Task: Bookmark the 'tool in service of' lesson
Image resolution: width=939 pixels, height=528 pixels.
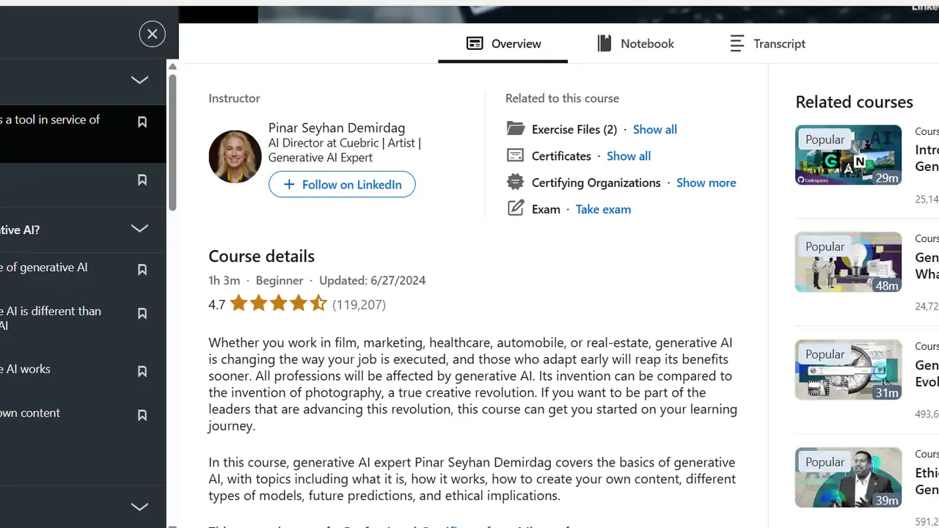Action: coord(142,122)
